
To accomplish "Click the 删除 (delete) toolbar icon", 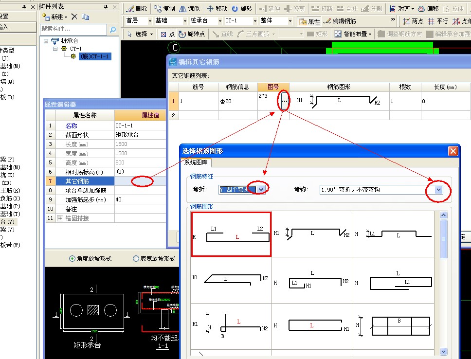I will (x=137, y=8).
